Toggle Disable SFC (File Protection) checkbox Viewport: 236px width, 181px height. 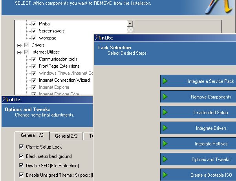click(21, 166)
